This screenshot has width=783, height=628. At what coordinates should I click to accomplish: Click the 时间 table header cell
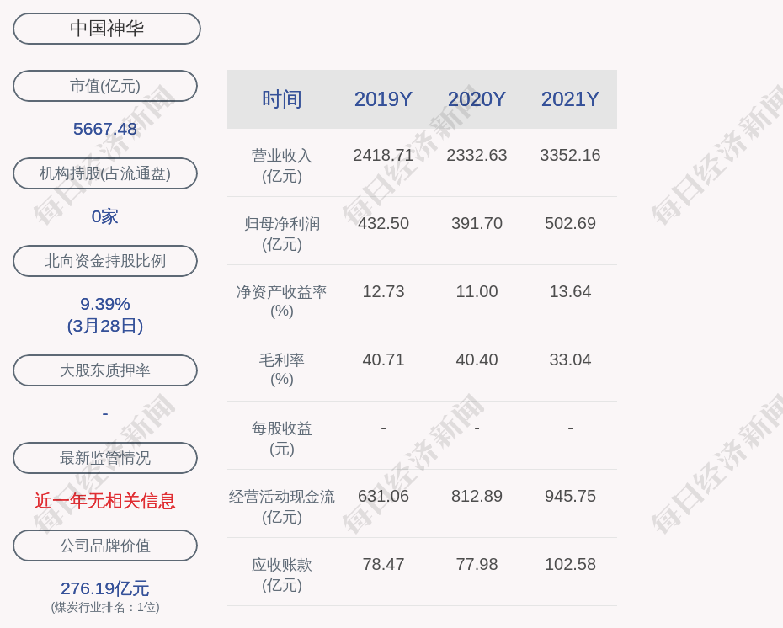pyautogui.click(x=281, y=99)
